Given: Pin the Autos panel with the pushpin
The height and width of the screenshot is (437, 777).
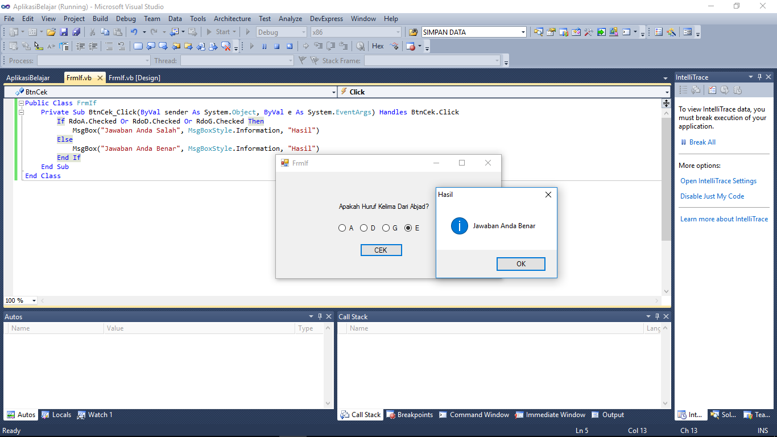Looking at the screenshot, I should coord(320,316).
